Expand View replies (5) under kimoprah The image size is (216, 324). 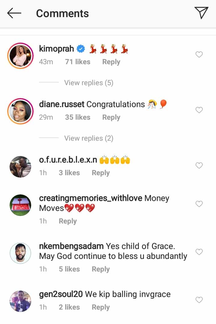pos(89,83)
